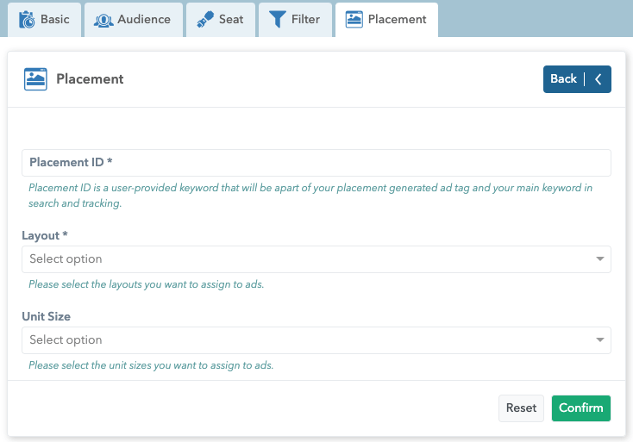Expand the Unit Size dropdown arrow
The image size is (633, 442).
click(x=599, y=340)
